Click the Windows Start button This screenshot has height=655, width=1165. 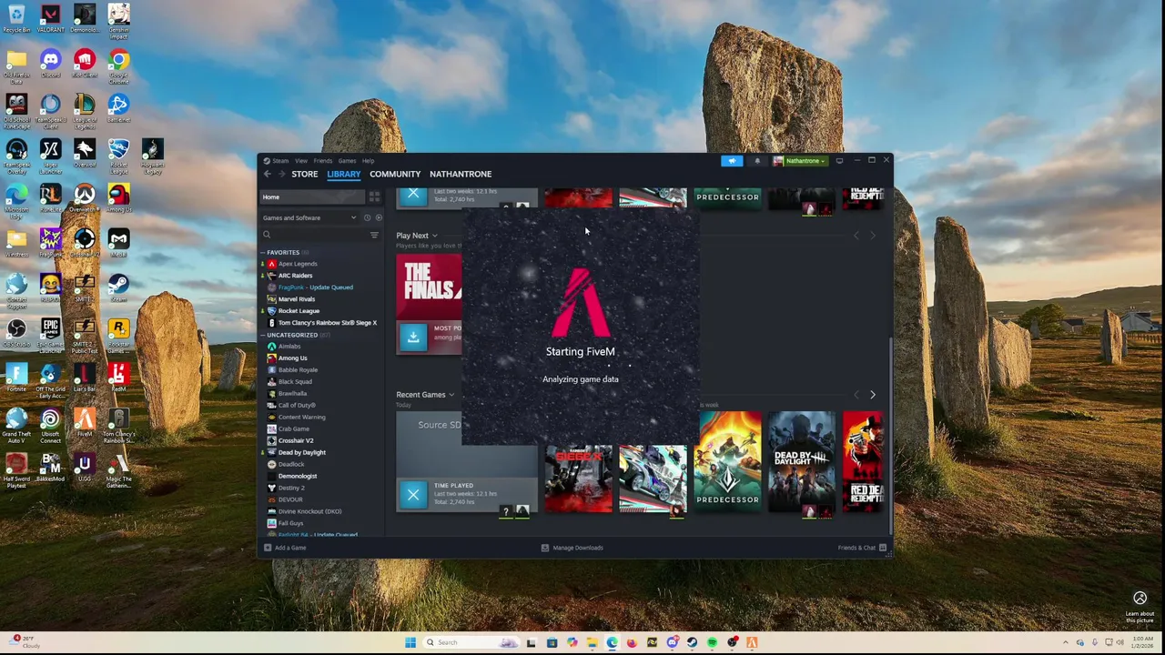click(410, 642)
